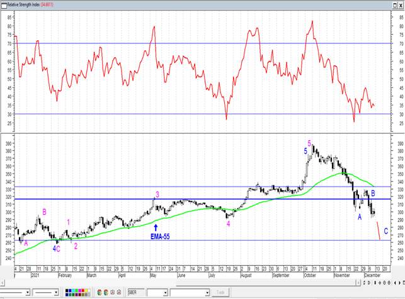Select the black color swatch in palette

(67, 290)
